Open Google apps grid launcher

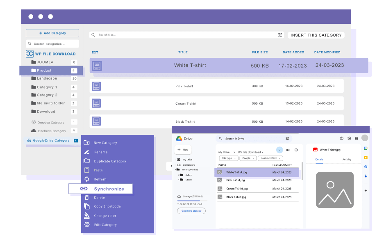[x=357, y=139]
